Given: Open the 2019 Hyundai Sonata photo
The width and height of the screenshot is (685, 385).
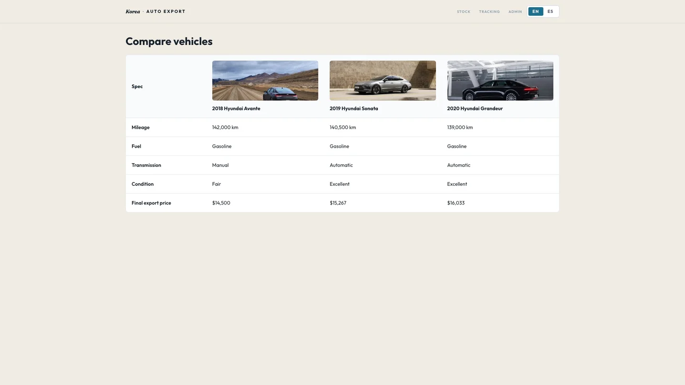Looking at the screenshot, I should [x=383, y=81].
